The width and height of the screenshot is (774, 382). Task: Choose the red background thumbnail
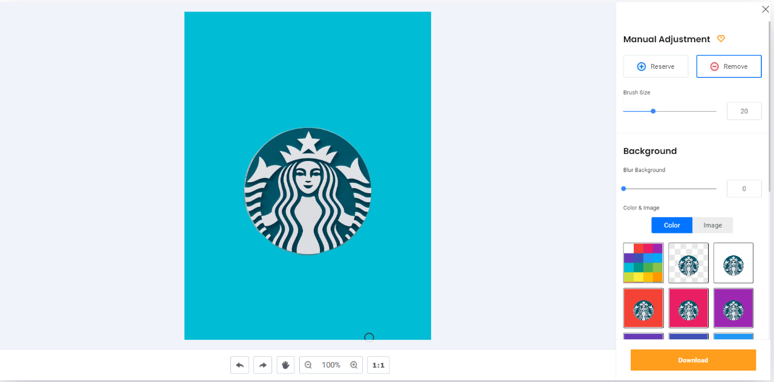(643, 308)
